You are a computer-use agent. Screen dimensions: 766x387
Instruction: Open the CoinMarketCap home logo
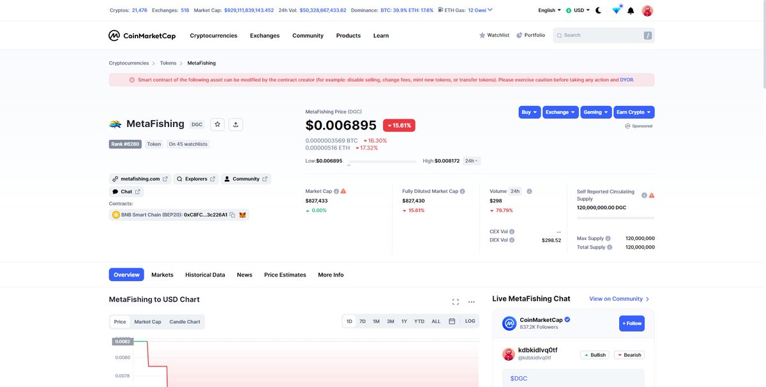coord(142,36)
